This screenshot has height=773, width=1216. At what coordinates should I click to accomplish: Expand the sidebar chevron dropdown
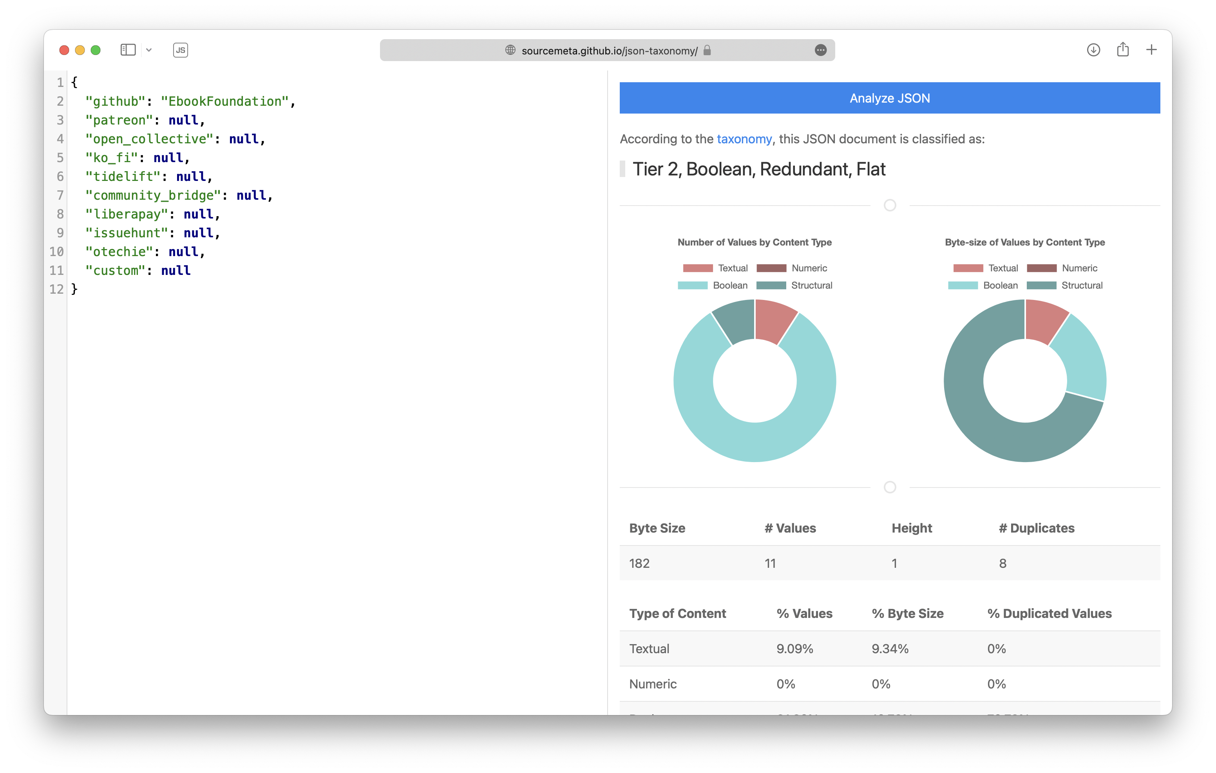(149, 50)
